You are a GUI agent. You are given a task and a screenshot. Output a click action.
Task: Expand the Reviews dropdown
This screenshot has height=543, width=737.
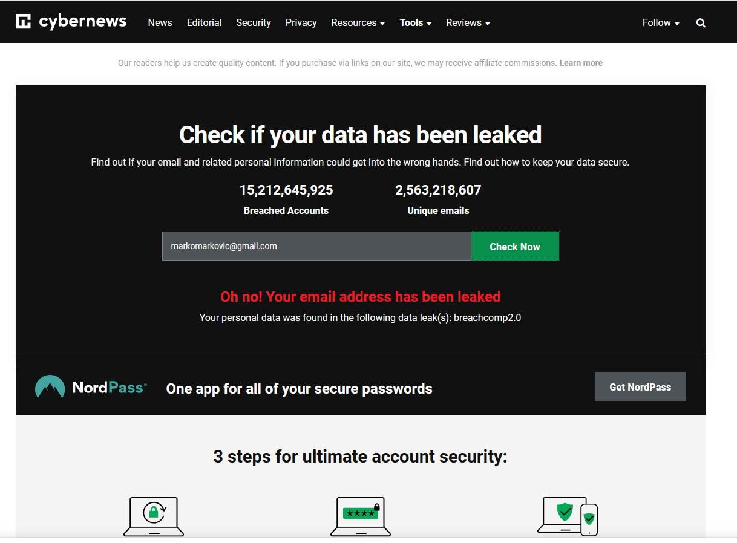click(467, 22)
